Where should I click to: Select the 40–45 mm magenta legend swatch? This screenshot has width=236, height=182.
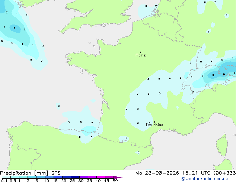(101, 177)
